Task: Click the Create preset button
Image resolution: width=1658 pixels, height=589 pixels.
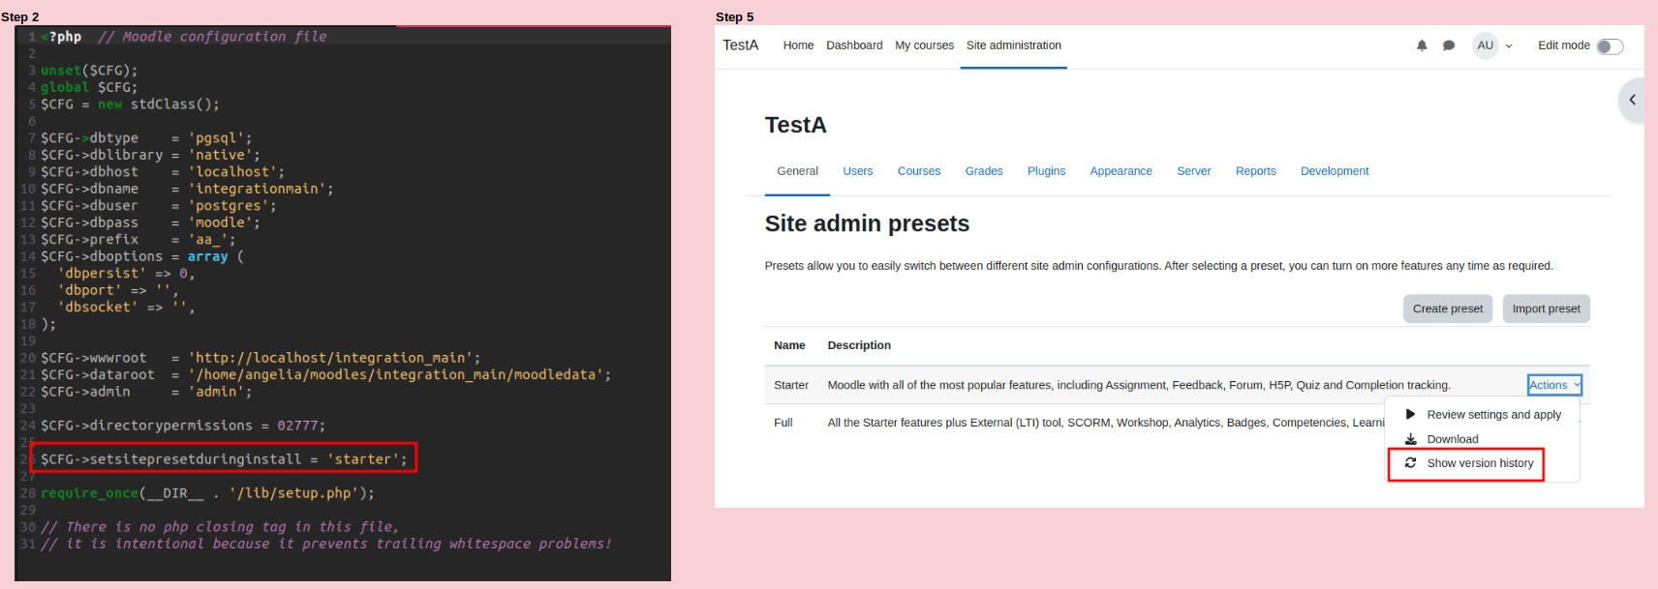Action: click(1447, 309)
